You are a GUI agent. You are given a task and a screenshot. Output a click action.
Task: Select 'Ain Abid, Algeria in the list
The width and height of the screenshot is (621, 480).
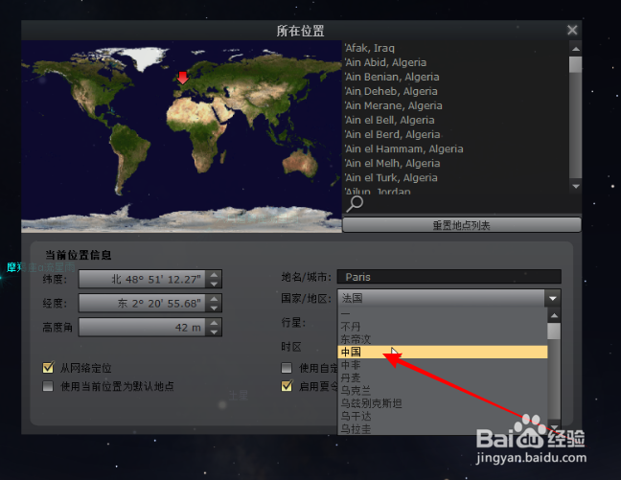tap(455, 62)
